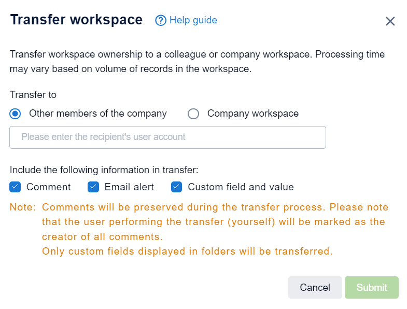The width and height of the screenshot is (407, 309).
Task: Click the 'Other members of the company' label text
Action: [x=97, y=114]
